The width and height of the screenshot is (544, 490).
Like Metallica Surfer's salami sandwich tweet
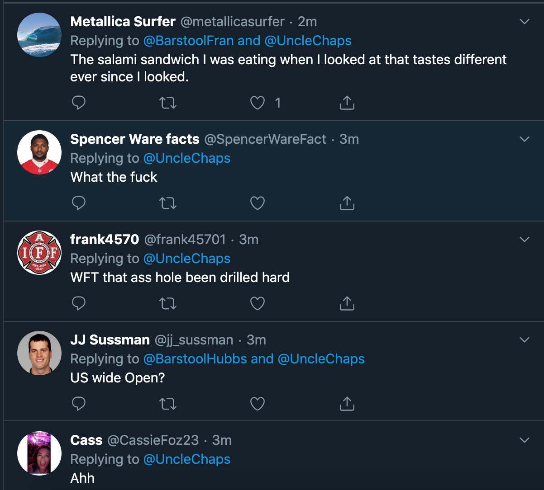(258, 103)
